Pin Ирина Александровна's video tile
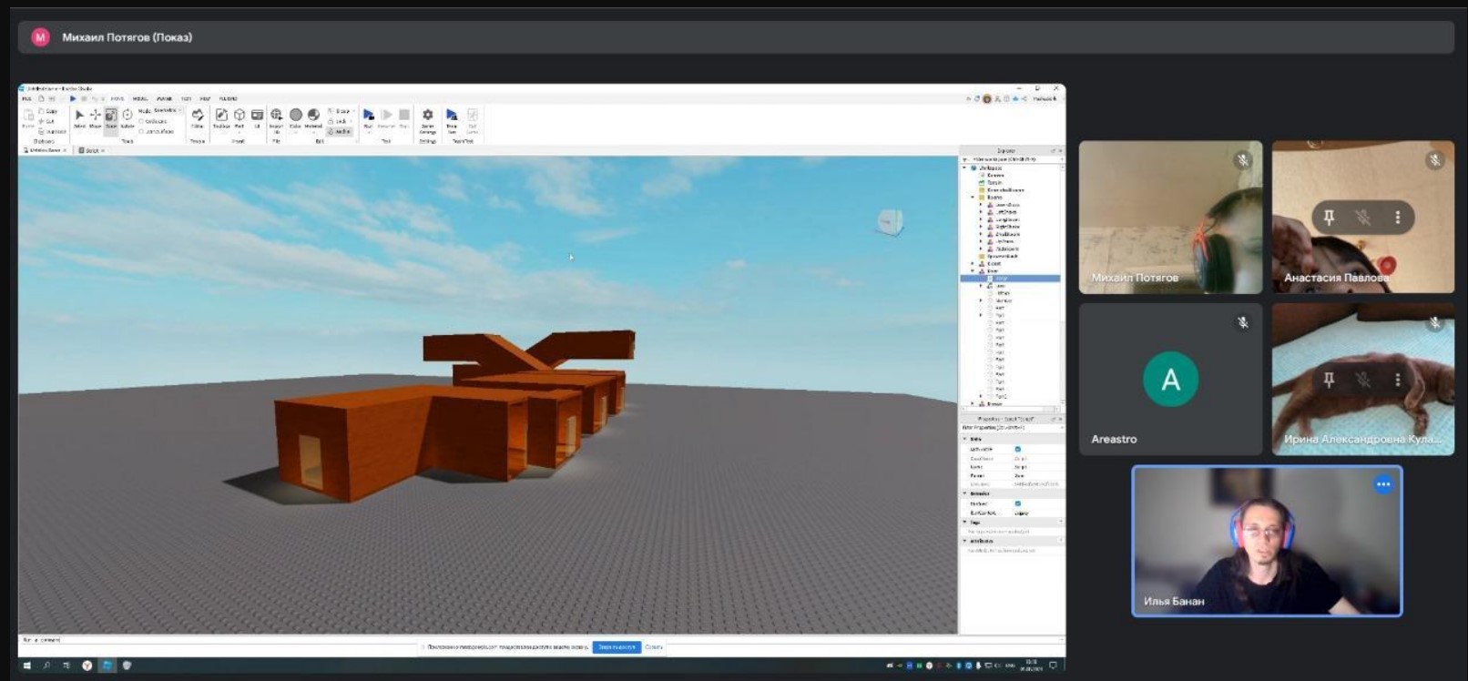Screen dimensions: 1468x681 point(1329,380)
